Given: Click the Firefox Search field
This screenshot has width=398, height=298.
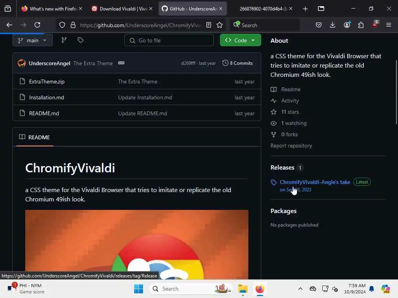Looking at the screenshot, I should [x=265, y=25].
